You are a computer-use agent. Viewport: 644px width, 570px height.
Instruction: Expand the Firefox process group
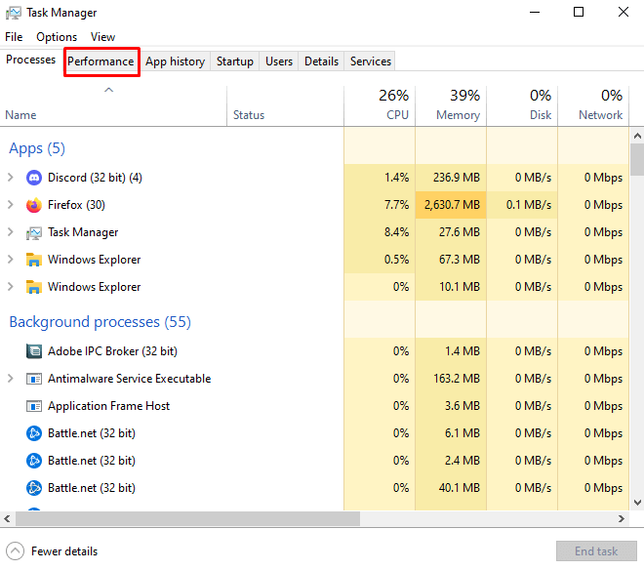click(11, 205)
